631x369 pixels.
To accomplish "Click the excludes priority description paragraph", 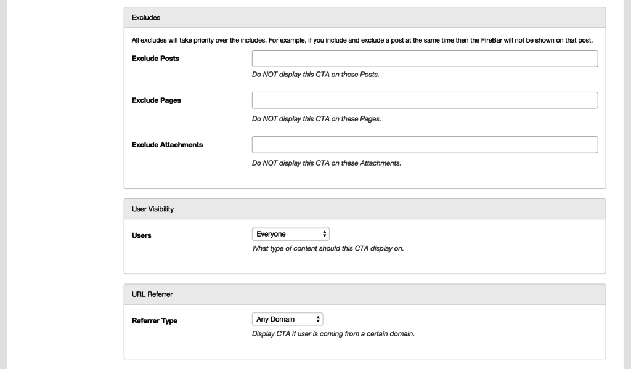I will click(x=362, y=41).
